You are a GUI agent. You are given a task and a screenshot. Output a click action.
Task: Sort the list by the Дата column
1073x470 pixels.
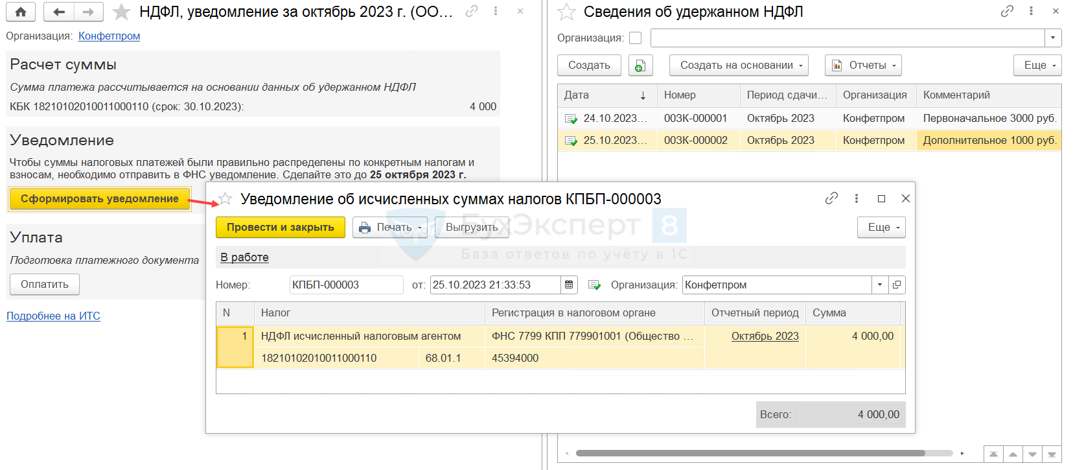coord(606,95)
